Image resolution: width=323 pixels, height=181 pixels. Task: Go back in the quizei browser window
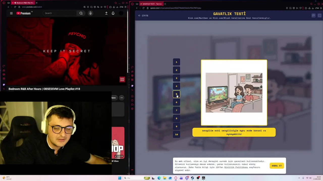(x=137, y=8)
